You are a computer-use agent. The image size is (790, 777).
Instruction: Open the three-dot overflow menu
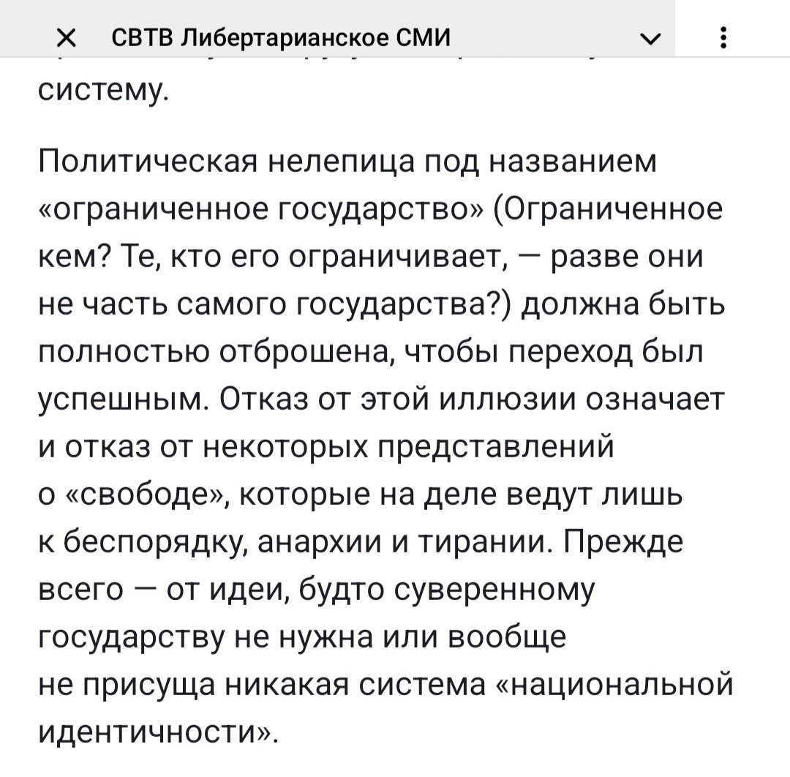(x=723, y=38)
